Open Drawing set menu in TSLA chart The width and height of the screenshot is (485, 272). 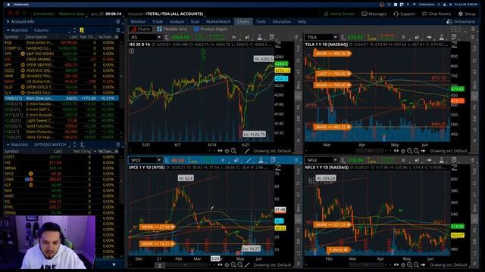pyautogui.click(x=449, y=151)
